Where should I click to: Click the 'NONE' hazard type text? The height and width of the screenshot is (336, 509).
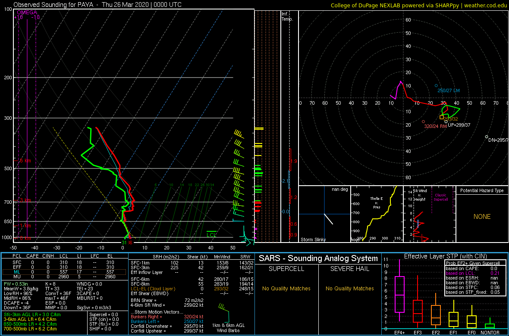click(482, 217)
